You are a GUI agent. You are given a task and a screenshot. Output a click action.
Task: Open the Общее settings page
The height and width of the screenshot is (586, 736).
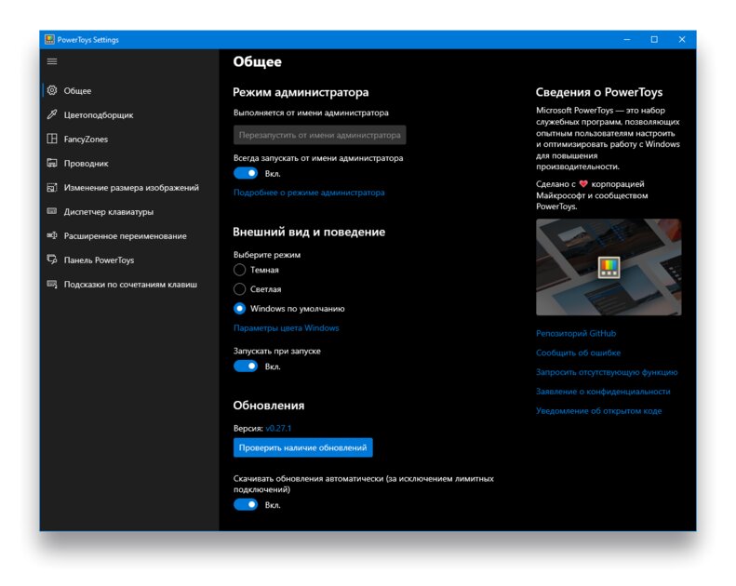(129, 90)
